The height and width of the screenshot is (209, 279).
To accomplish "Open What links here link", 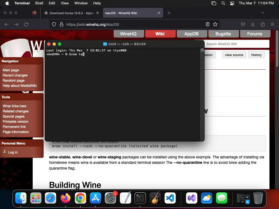I will point(14,106).
